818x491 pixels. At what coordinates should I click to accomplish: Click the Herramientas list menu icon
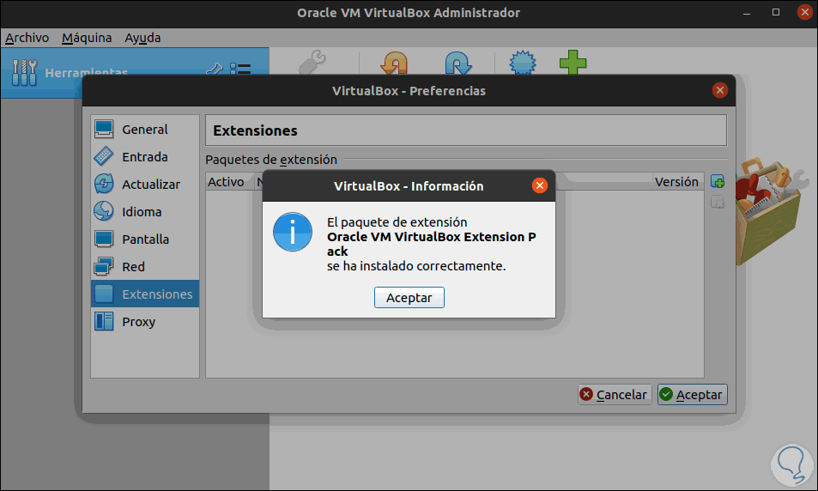240,69
